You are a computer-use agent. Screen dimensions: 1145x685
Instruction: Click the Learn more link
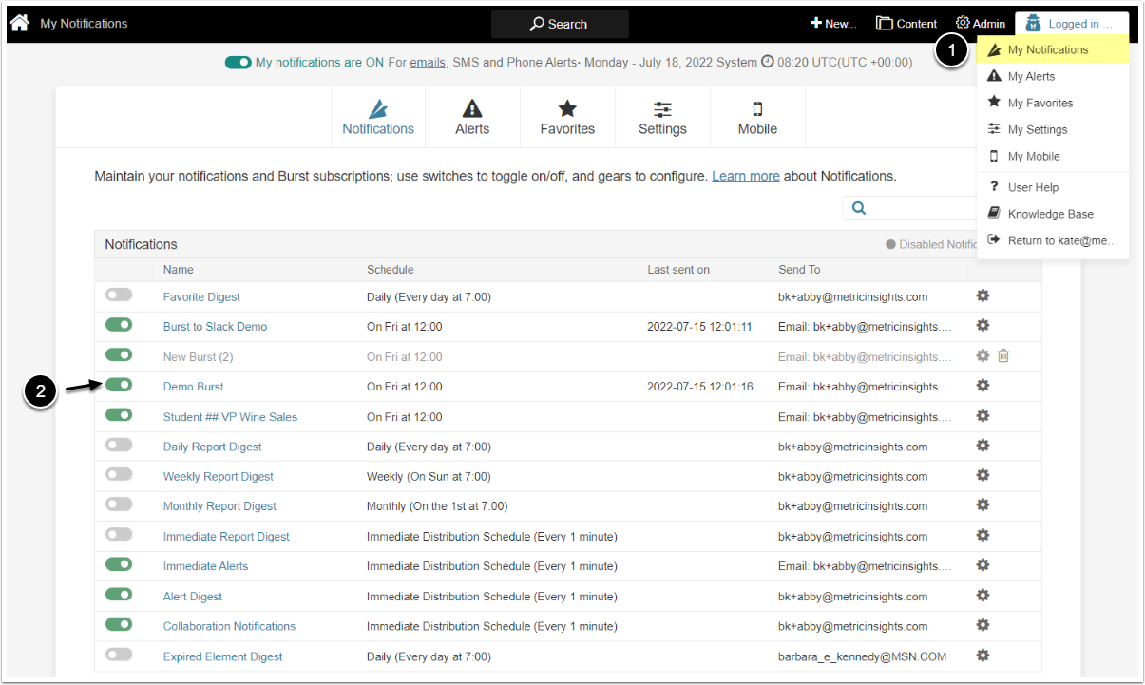pyautogui.click(x=745, y=176)
